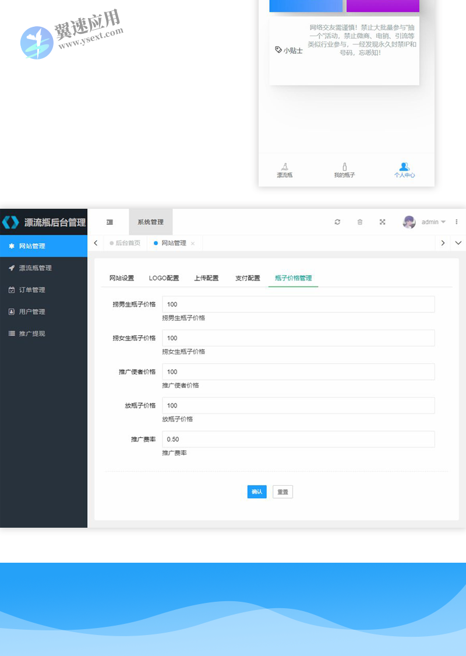Tap the 个人中心 icon in mobile preview

click(x=404, y=167)
